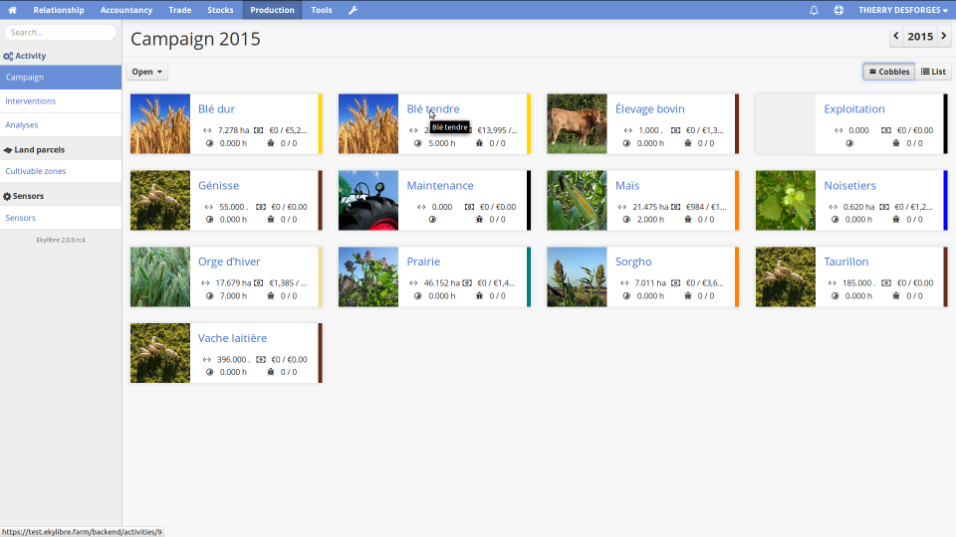Viewport: 956px width, 537px height.
Task: Click the area arrows icon on Sorgho card
Action: tap(624, 283)
